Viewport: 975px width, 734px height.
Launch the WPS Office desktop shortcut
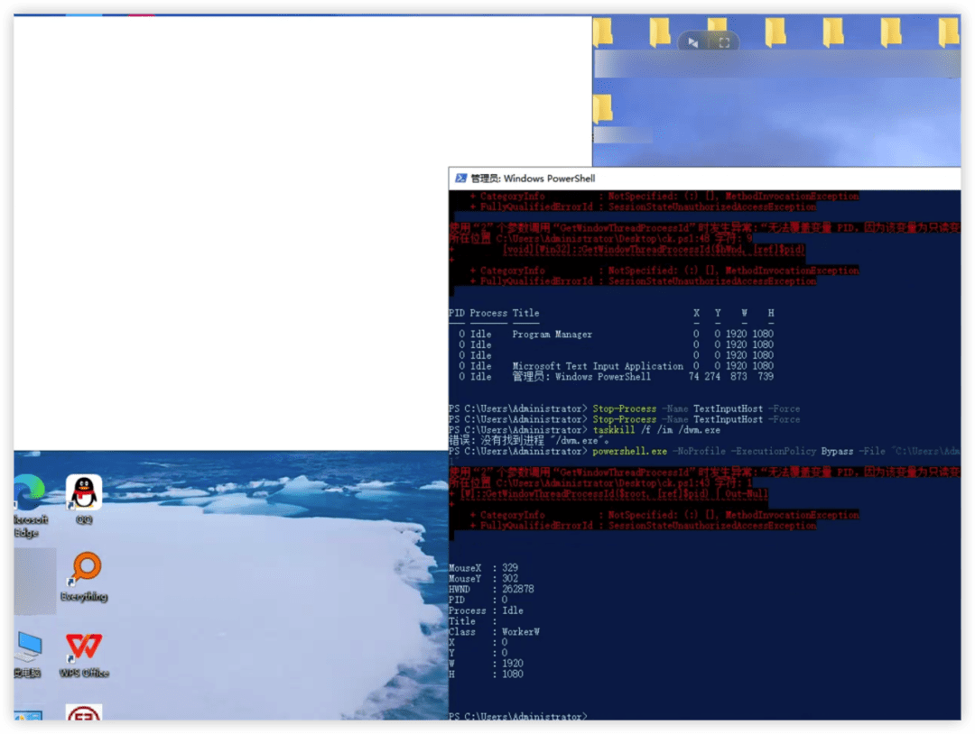tap(84, 654)
